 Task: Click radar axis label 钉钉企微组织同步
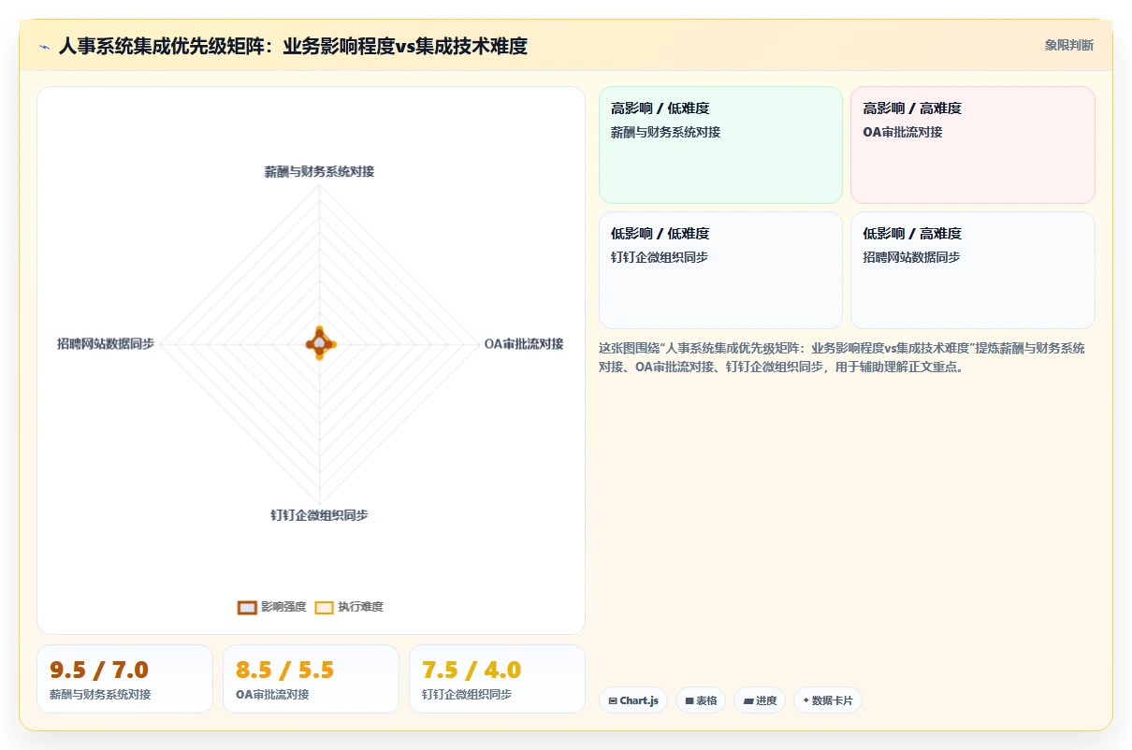click(320, 515)
